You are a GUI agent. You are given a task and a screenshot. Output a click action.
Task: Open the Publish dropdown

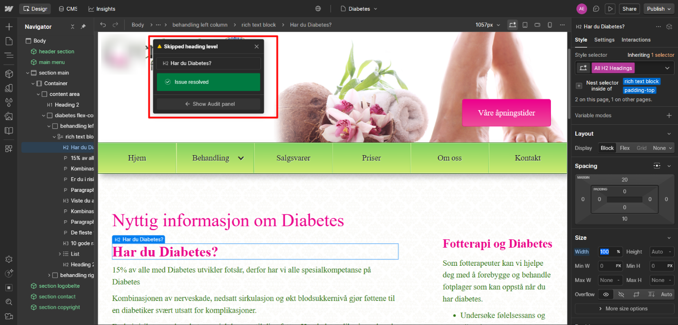659,9
